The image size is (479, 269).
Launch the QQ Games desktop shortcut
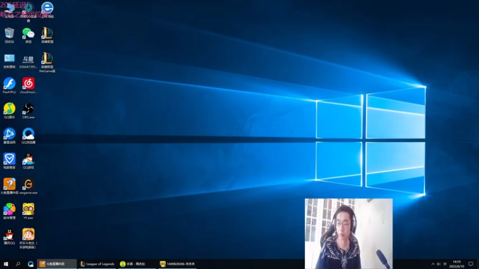pyautogui.click(x=28, y=161)
